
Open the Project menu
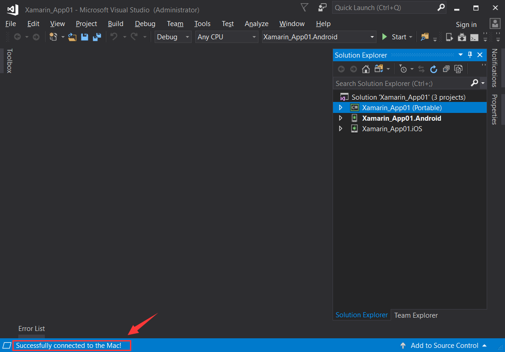click(x=86, y=23)
